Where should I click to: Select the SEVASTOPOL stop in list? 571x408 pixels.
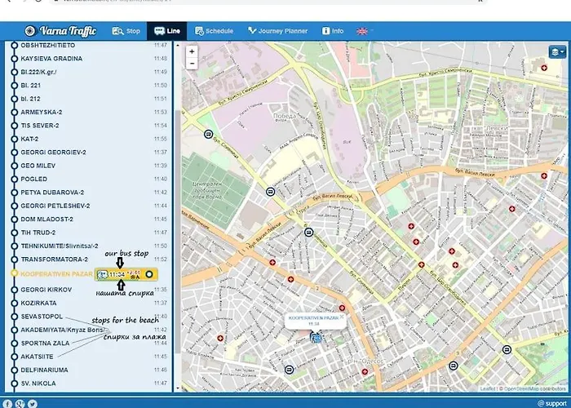pyautogui.click(x=42, y=316)
